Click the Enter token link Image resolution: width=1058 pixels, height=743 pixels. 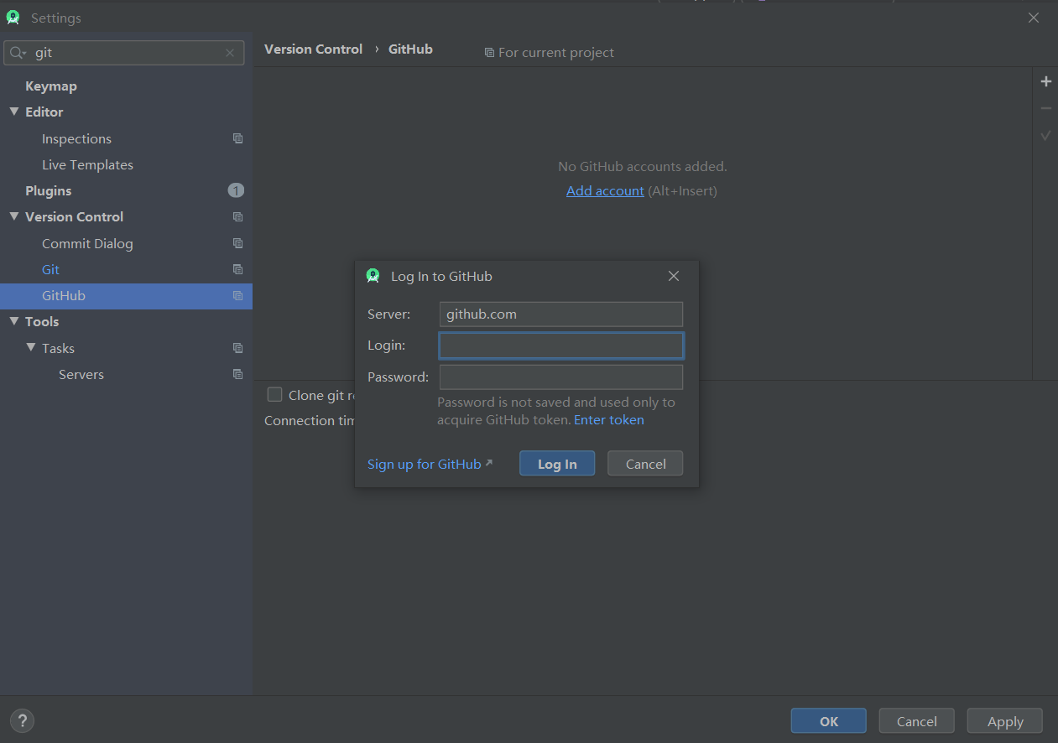609,419
